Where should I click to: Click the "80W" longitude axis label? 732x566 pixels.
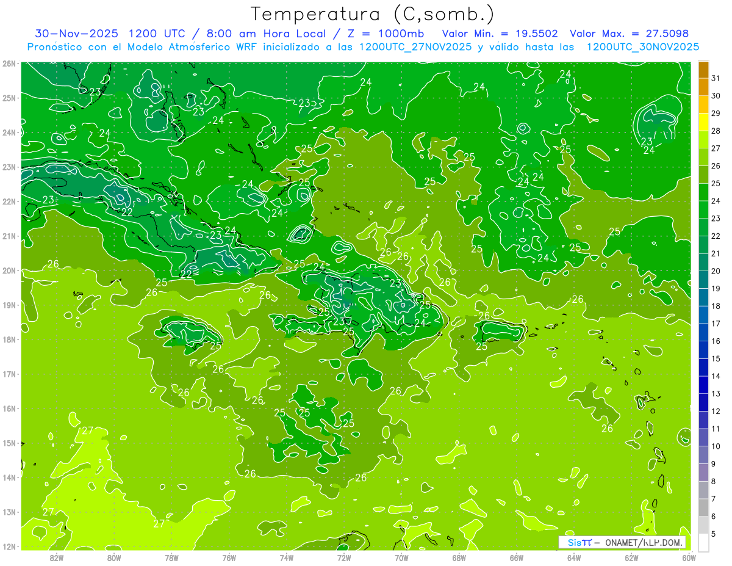coord(114,557)
